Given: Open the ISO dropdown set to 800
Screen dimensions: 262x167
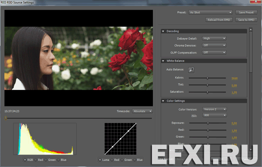Looking at the screenshot, I should click(215, 115).
